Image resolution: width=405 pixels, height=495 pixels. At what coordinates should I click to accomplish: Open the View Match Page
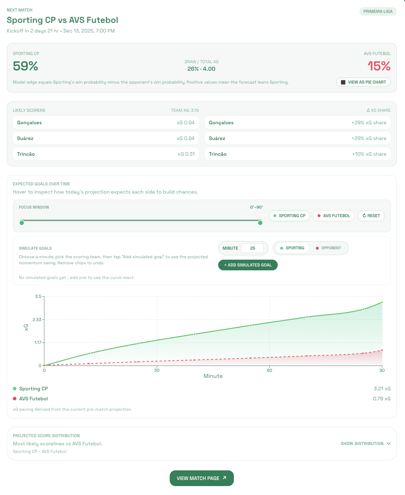(x=202, y=478)
